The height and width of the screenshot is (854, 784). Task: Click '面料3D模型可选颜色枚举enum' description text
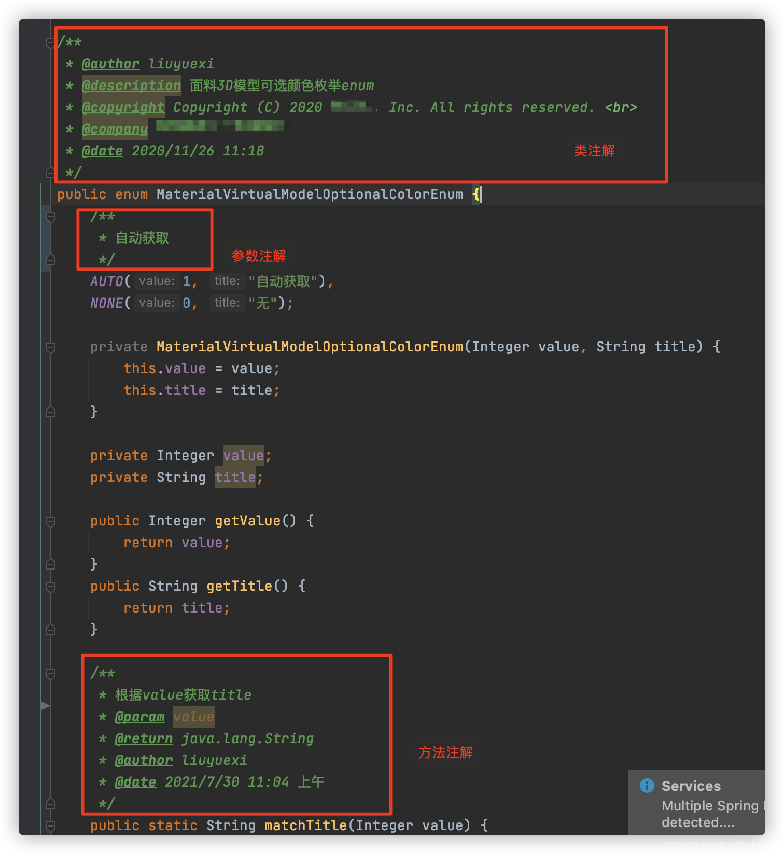click(282, 86)
